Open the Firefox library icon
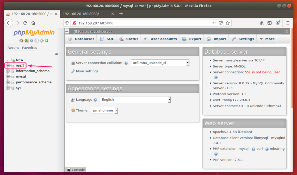297x175 pixels. pos(262,23)
